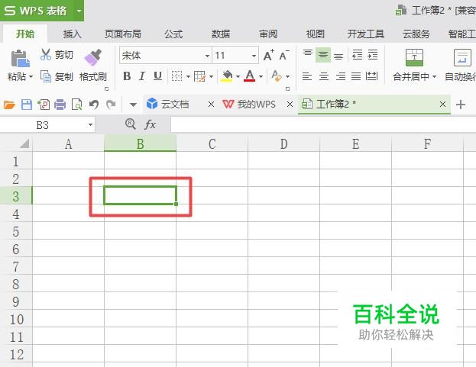Open the WPS application menu arrow
The width and height of the screenshot is (476, 367).
pos(79,11)
